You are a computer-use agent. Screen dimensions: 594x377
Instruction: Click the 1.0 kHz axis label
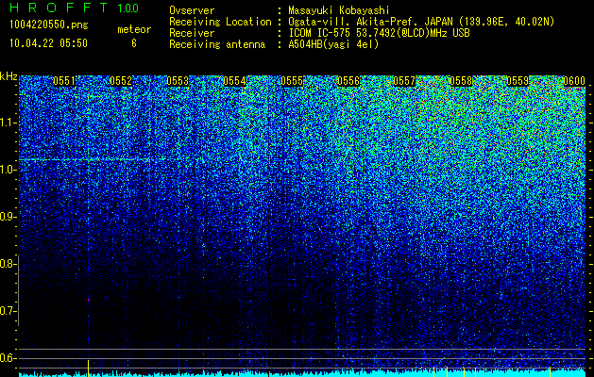click(x=8, y=170)
